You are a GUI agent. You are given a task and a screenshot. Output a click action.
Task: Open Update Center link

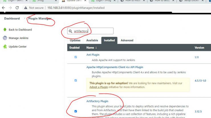(x=17, y=46)
